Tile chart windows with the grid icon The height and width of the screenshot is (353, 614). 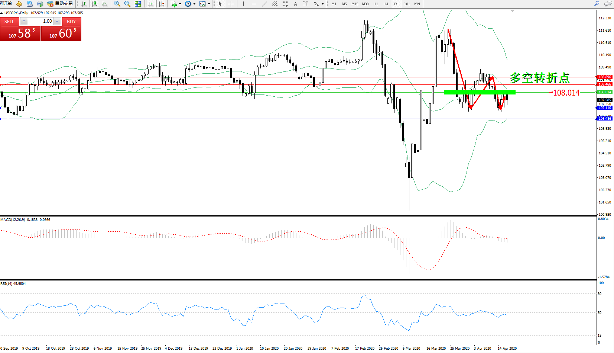tap(138, 4)
